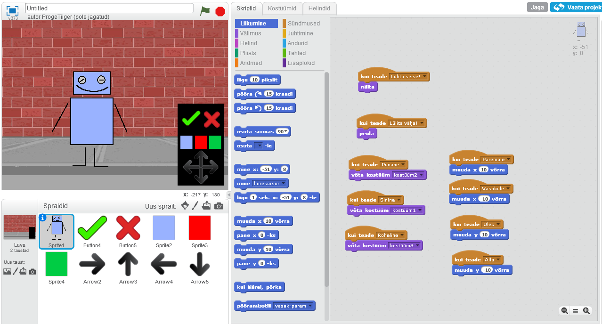Expand the 'mine hiirekursor' target dropdown

284,184
